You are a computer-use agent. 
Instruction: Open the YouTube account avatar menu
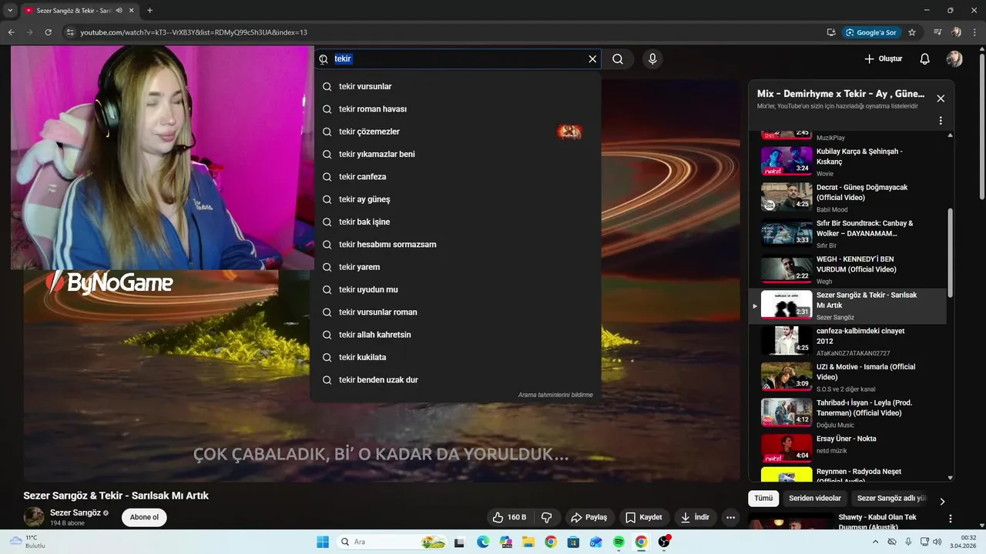coord(954,58)
